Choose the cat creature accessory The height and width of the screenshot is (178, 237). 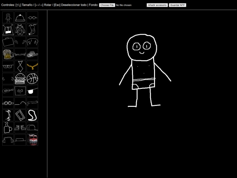coord(20,30)
